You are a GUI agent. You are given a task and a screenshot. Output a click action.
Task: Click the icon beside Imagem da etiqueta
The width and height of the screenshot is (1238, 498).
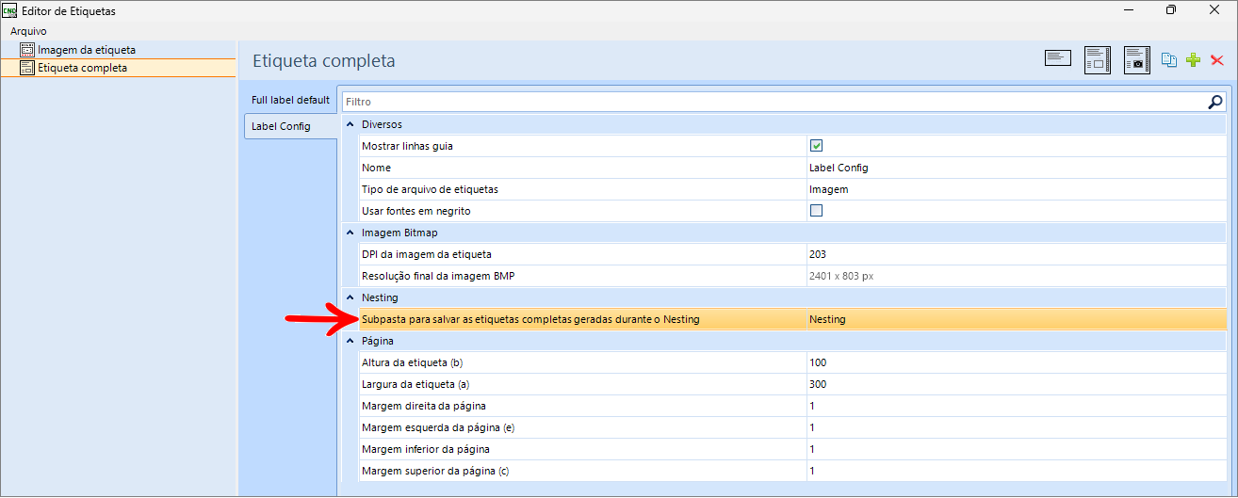27,49
